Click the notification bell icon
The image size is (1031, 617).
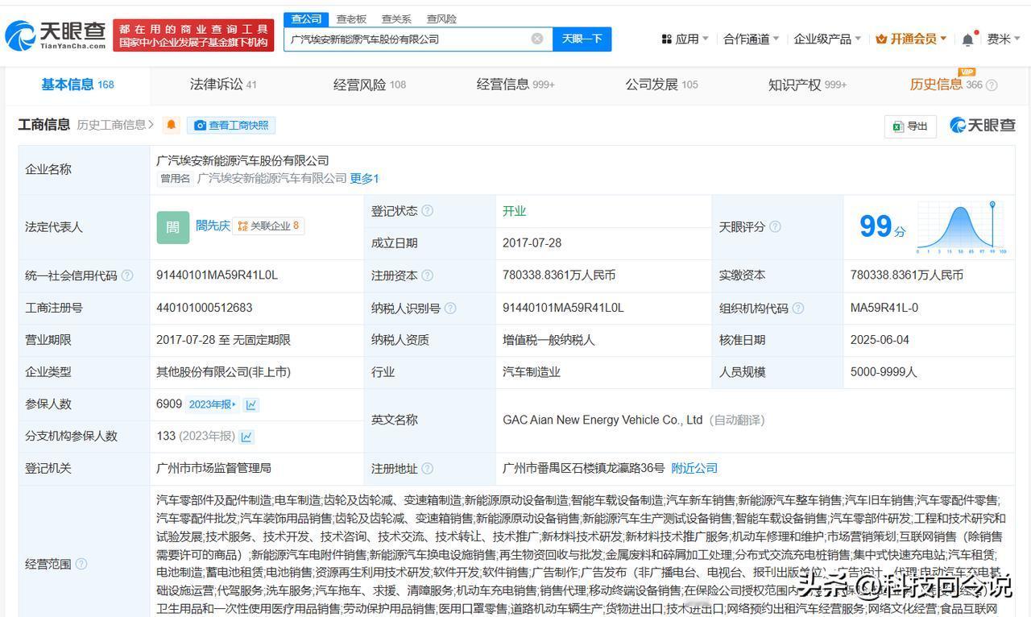coord(967,39)
